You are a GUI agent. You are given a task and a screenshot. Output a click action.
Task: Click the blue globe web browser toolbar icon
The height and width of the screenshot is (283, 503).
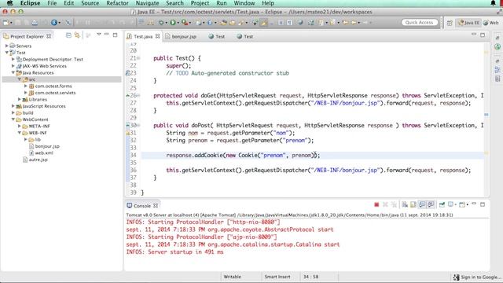coord(54,23)
